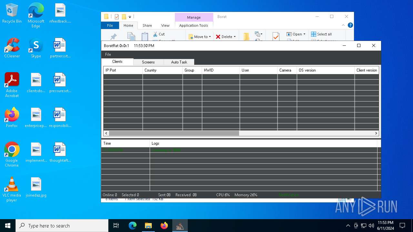Select Firefox desktop shortcut
The height and width of the screenshot is (232, 413).
[x=12, y=118]
